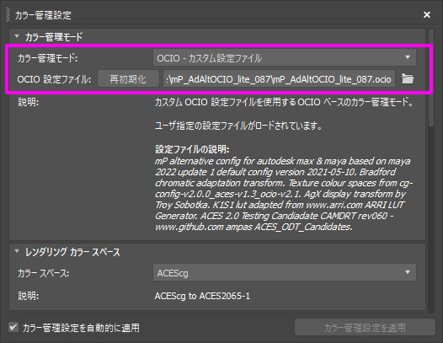Click the OCIO config file path field
443x343 pixels.
(279, 79)
